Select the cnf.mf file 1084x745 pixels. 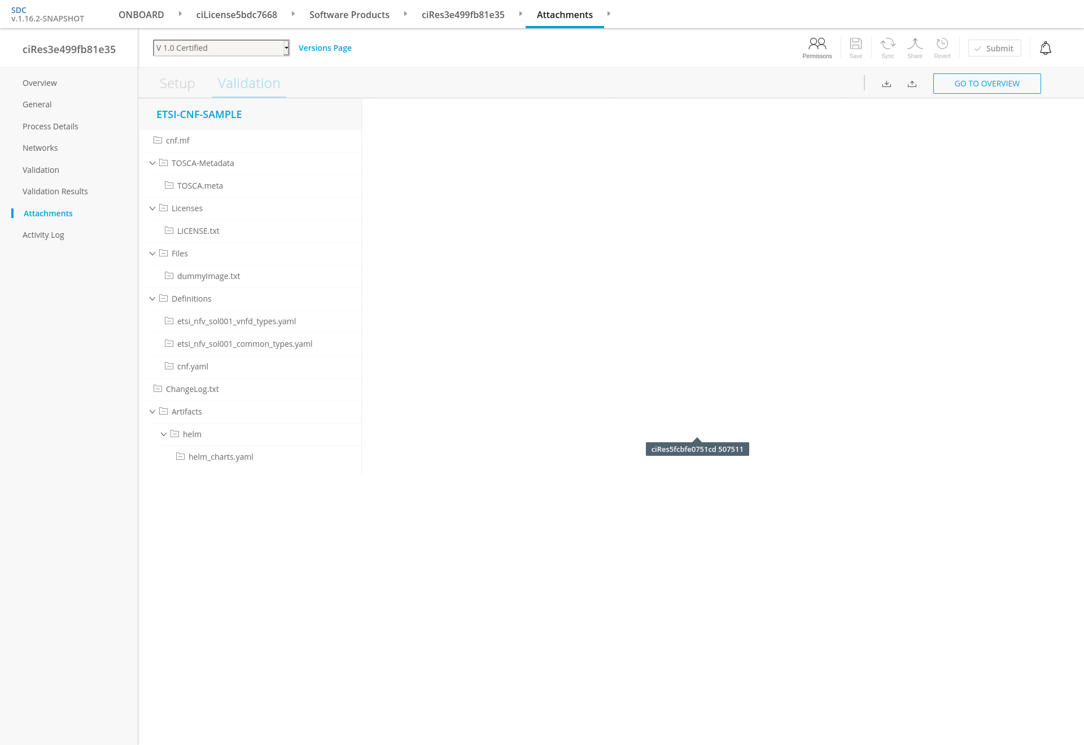[x=177, y=141]
